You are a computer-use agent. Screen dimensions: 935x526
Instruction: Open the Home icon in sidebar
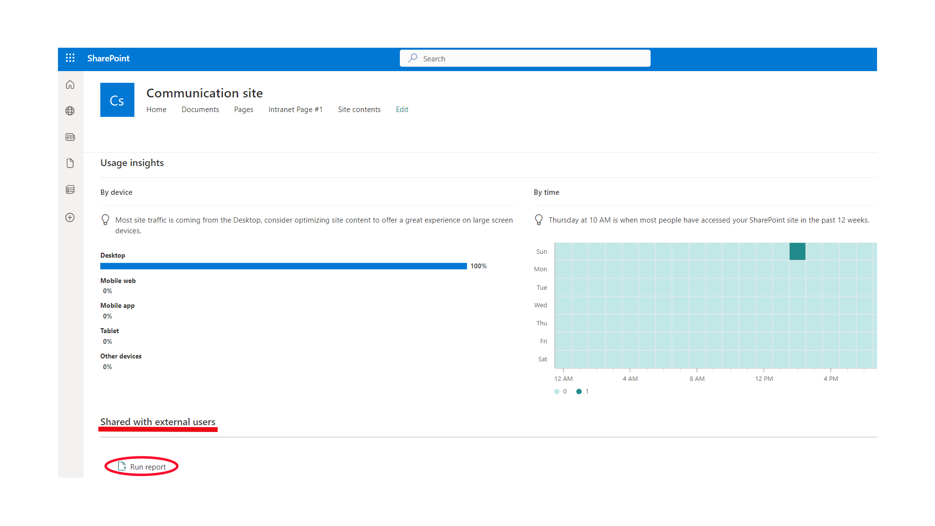point(70,85)
